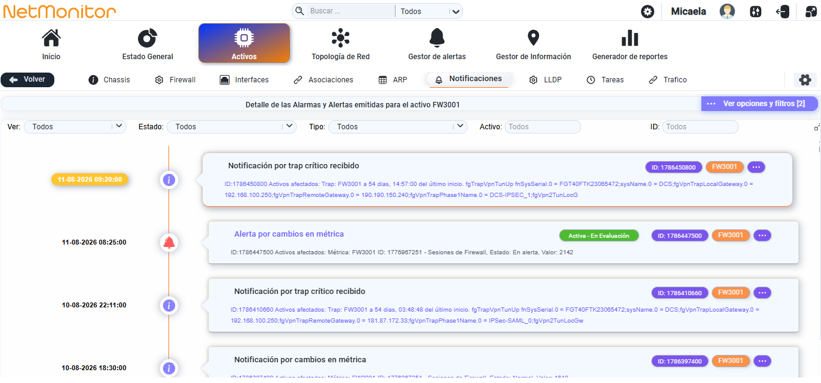
Task: Switch to the Tareas tab
Action: click(606, 80)
